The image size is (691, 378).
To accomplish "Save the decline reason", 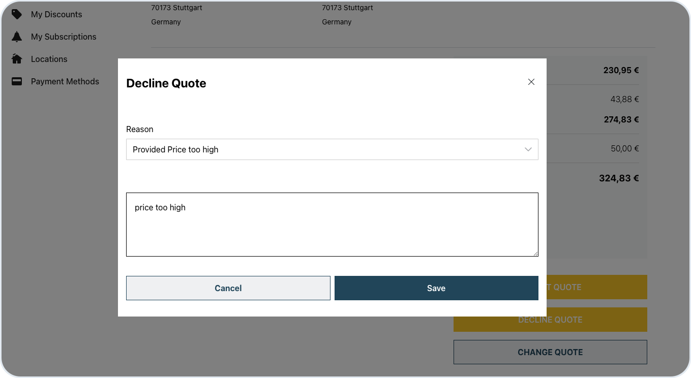I will (x=436, y=288).
